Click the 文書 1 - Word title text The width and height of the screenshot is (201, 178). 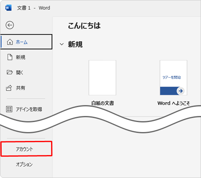(x=34, y=8)
